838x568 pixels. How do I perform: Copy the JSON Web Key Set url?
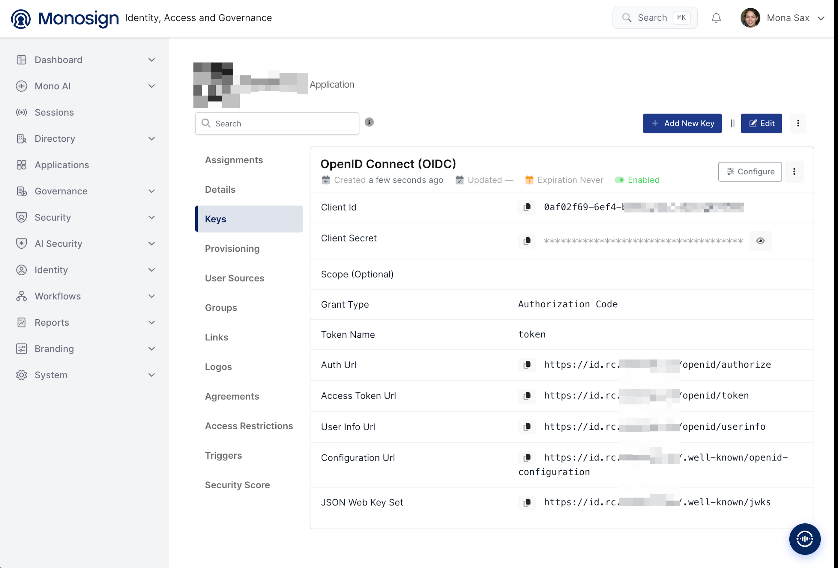click(x=527, y=502)
